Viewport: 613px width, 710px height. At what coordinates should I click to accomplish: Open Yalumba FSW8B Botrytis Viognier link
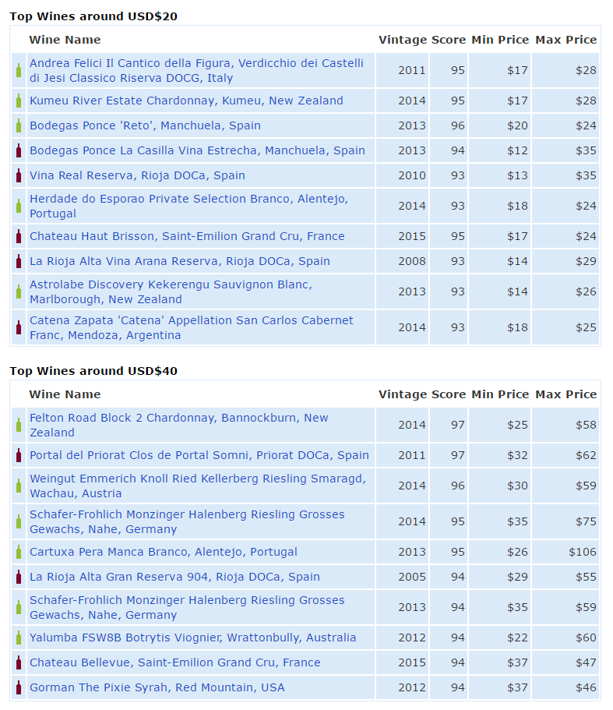coord(193,637)
